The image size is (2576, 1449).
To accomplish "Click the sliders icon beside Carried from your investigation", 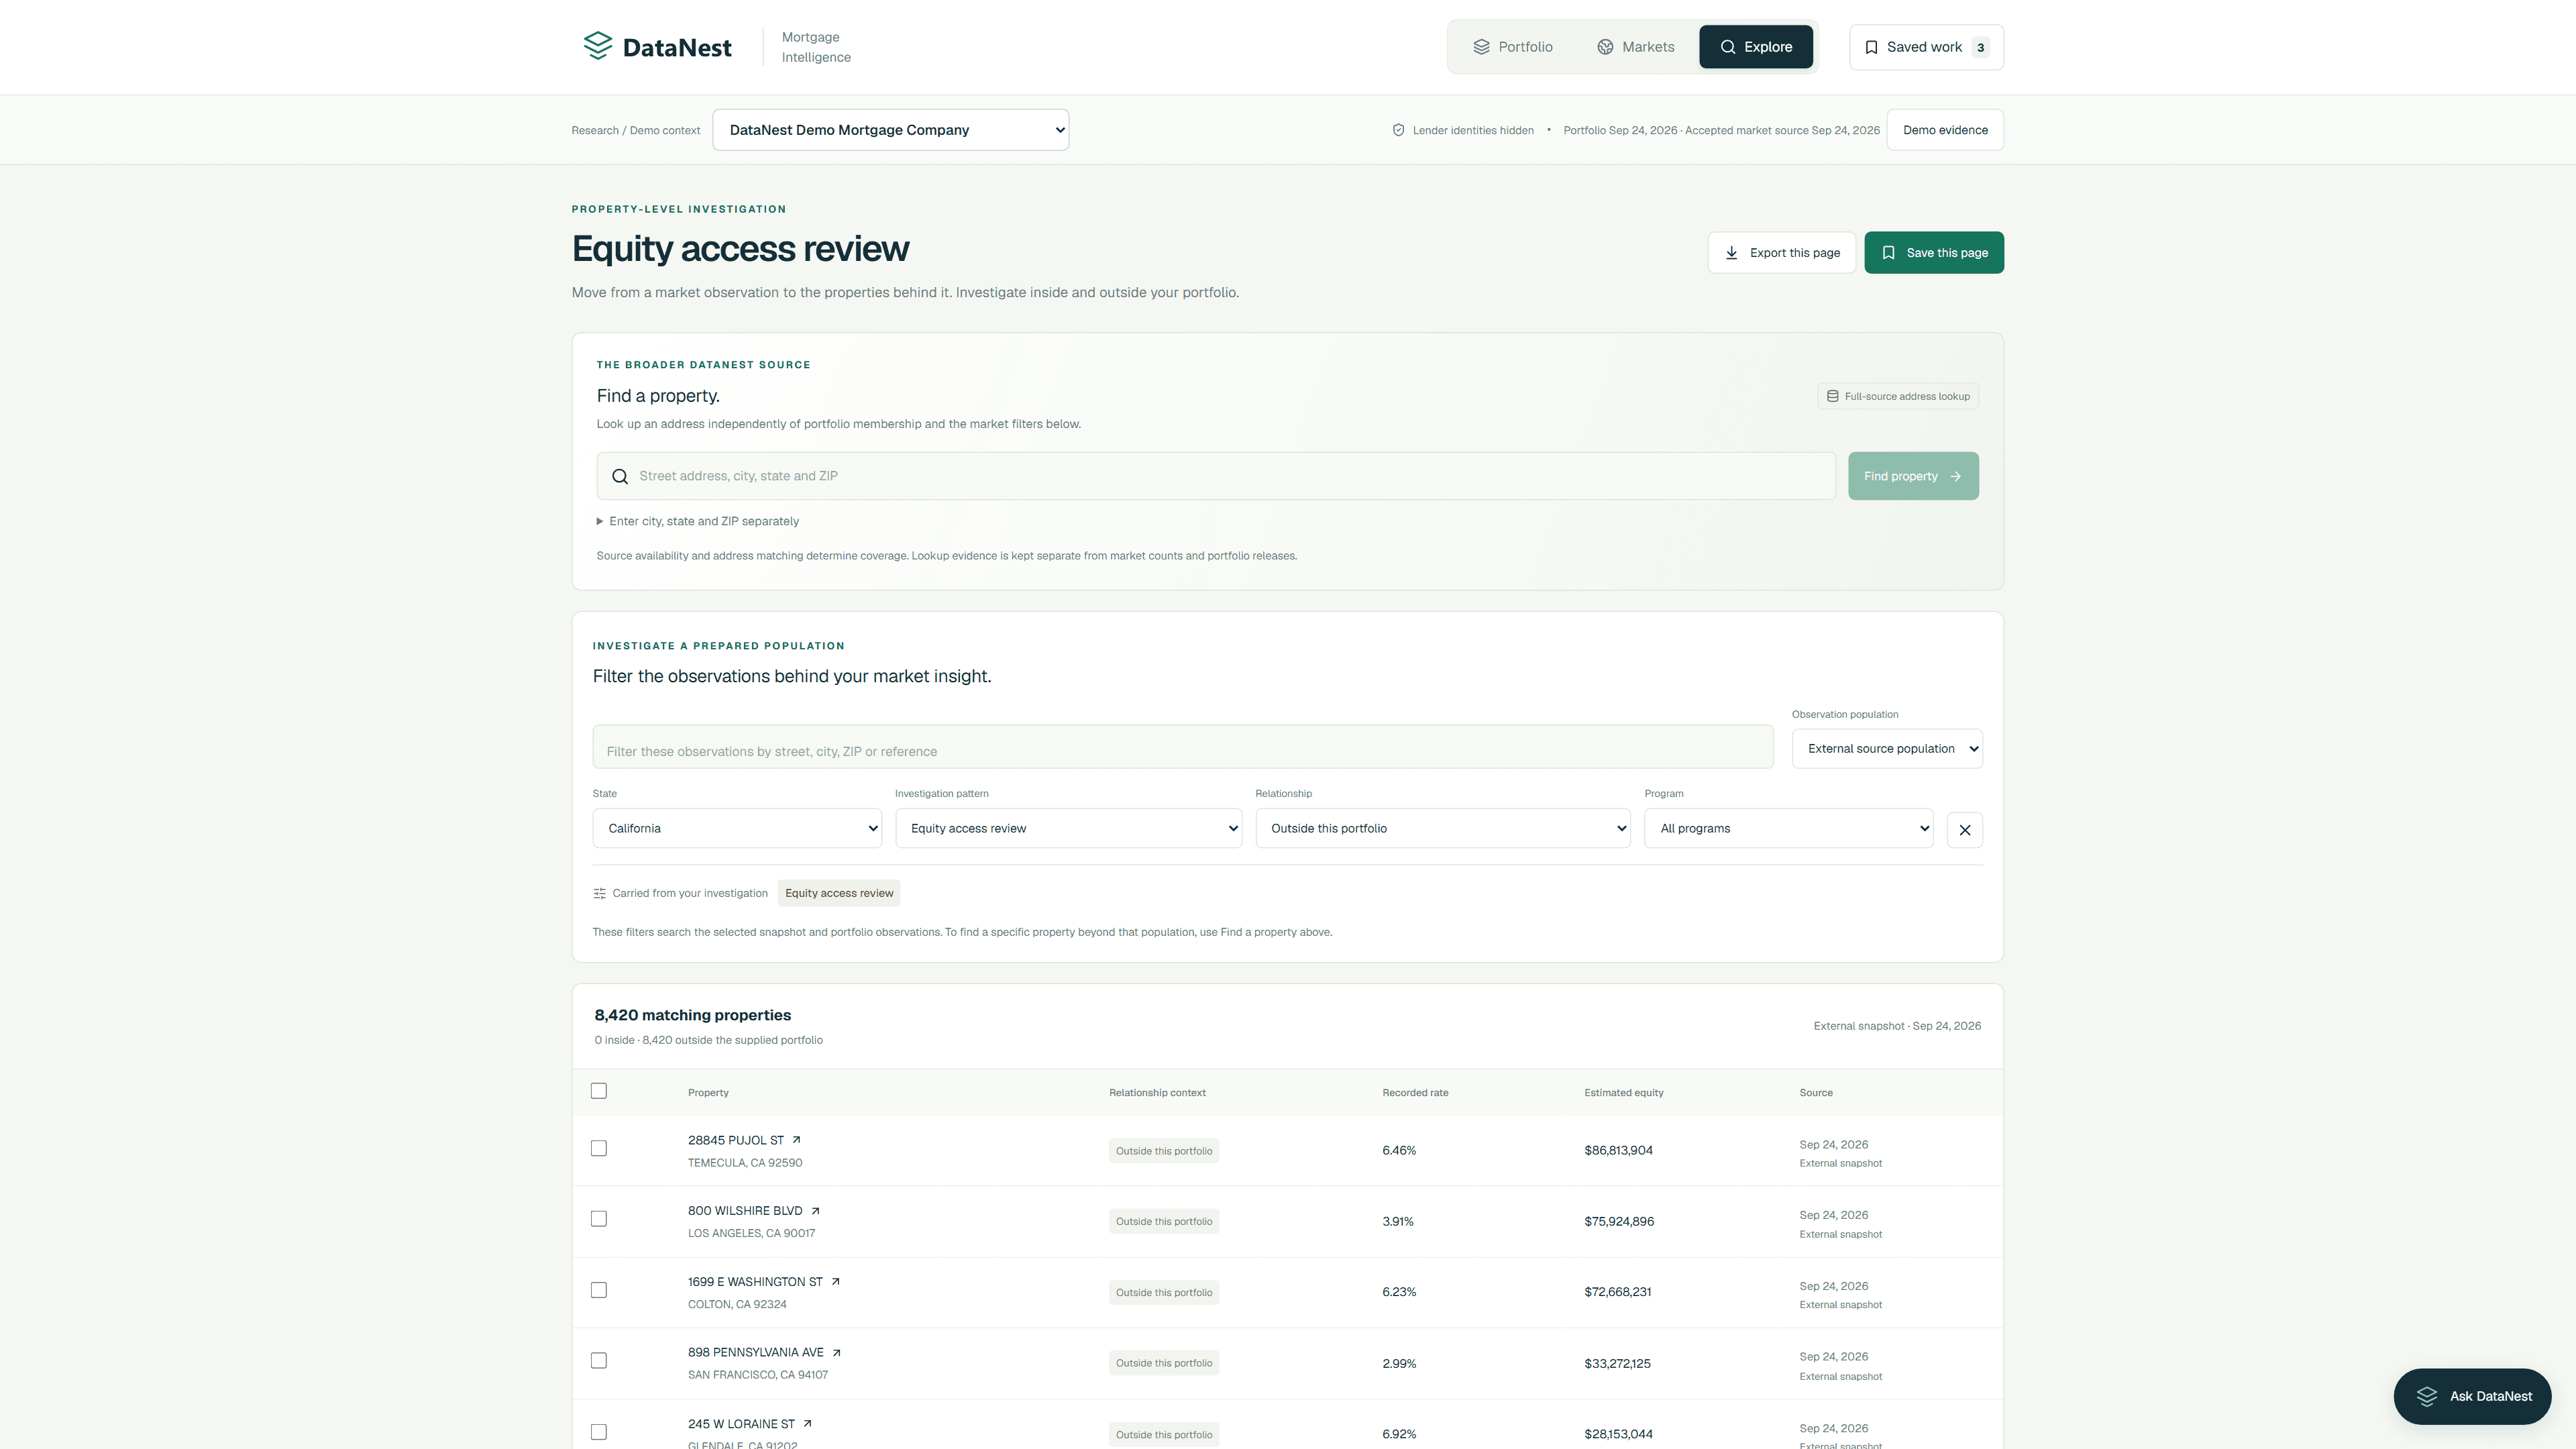I will pos(599,893).
